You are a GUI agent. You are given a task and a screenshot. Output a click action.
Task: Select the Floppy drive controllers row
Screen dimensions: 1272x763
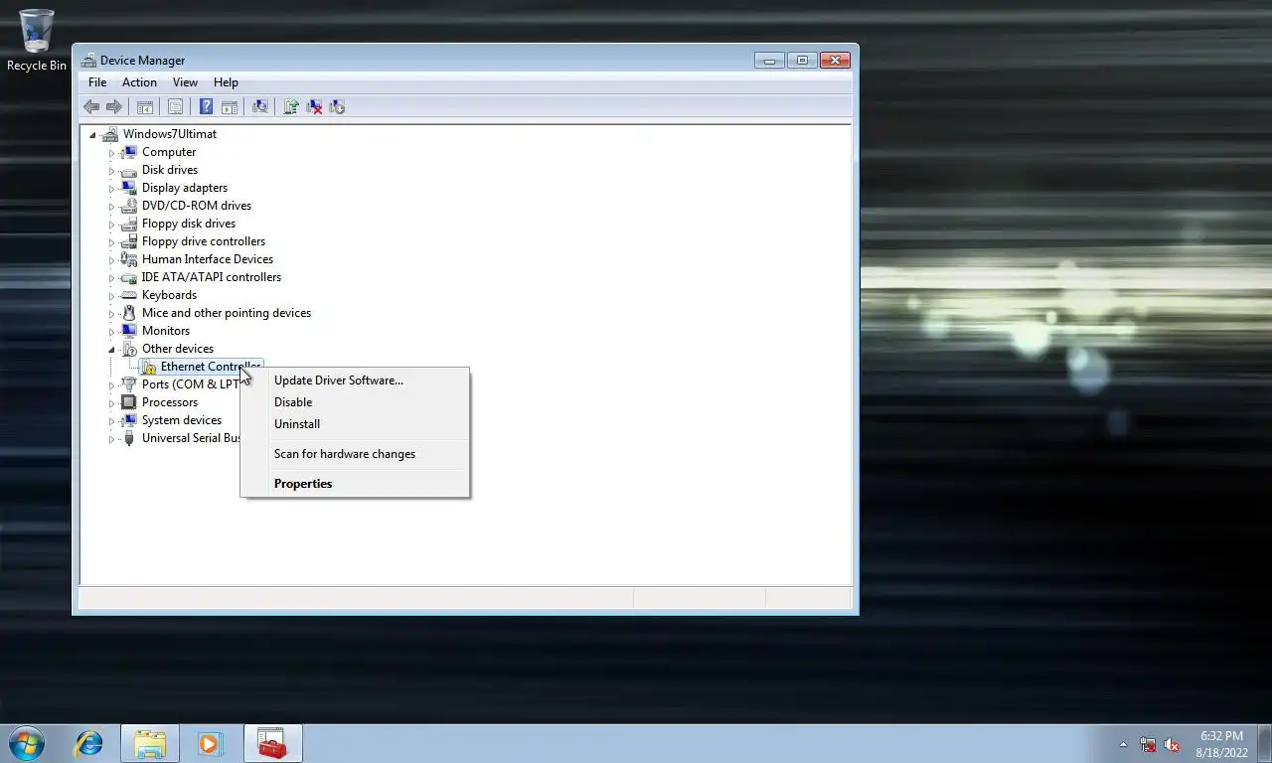pyautogui.click(x=204, y=241)
